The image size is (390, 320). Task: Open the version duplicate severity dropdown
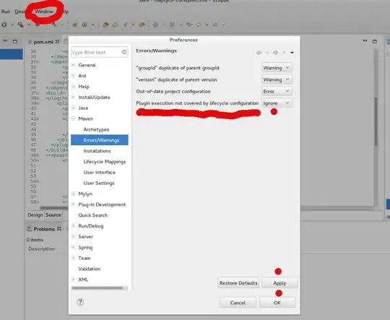point(277,79)
